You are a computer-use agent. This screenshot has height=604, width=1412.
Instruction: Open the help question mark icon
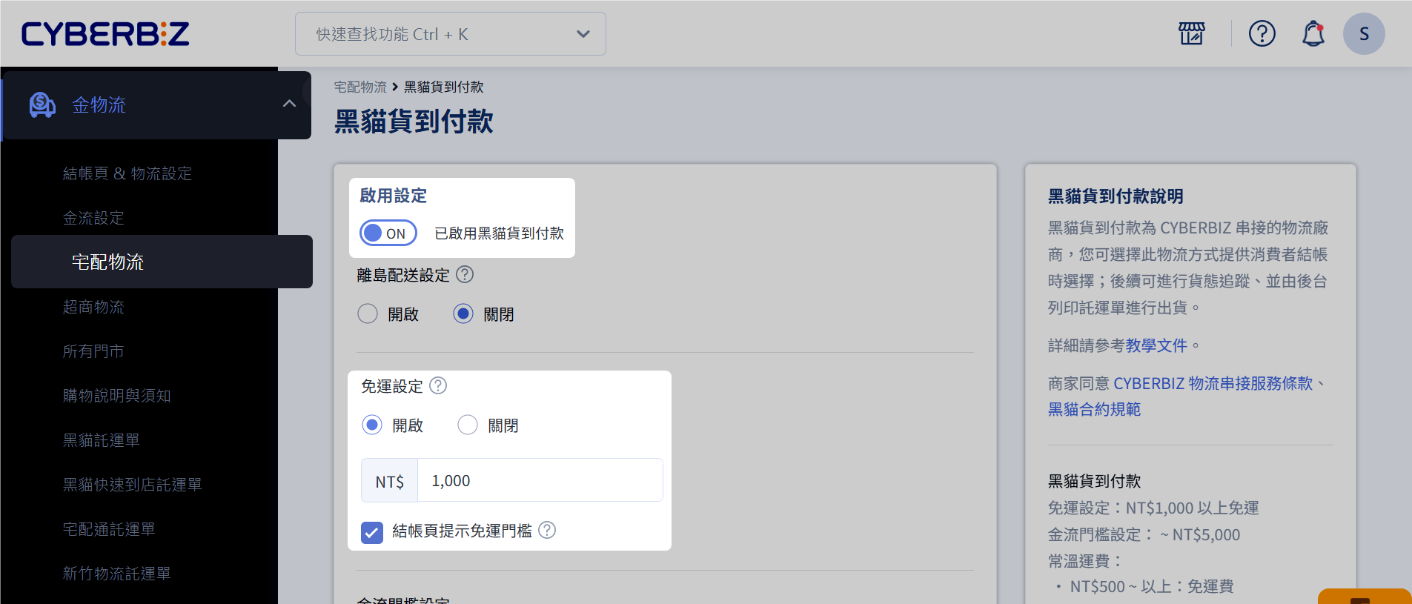click(x=1262, y=33)
